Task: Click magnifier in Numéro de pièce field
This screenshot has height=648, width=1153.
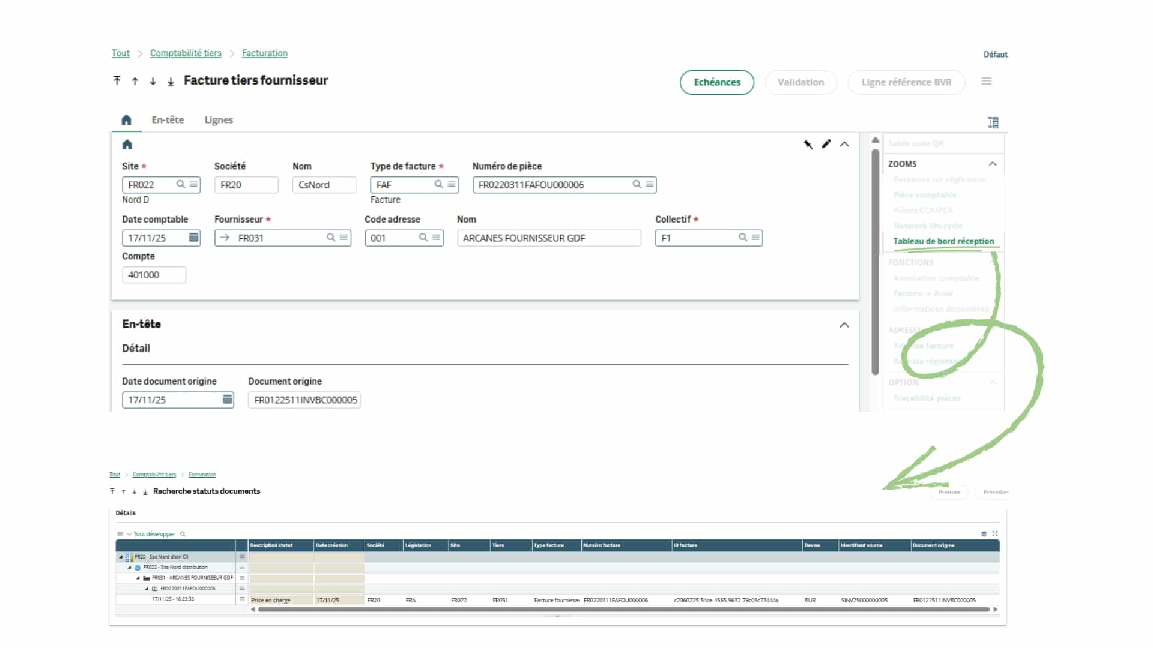Action: [637, 184]
